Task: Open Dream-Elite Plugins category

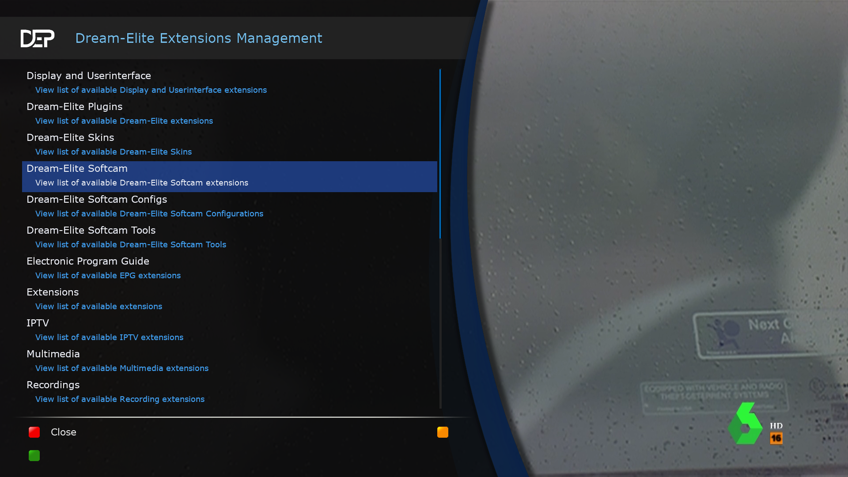Action: tap(74, 106)
